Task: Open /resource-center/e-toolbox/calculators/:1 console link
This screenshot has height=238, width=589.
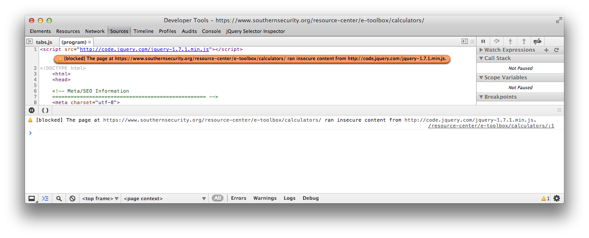Action: pos(491,126)
